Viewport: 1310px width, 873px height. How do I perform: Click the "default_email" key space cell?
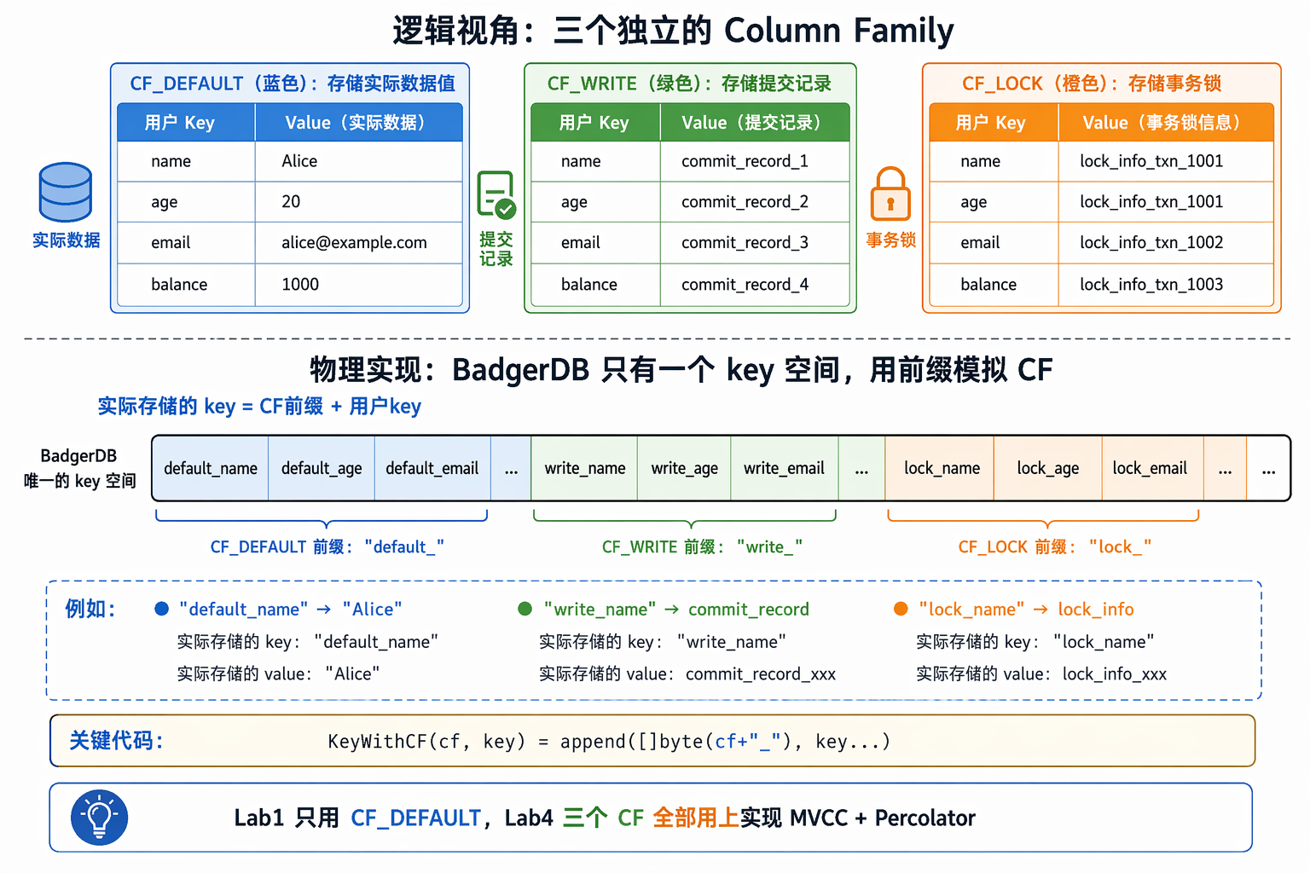pyautogui.click(x=432, y=468)
